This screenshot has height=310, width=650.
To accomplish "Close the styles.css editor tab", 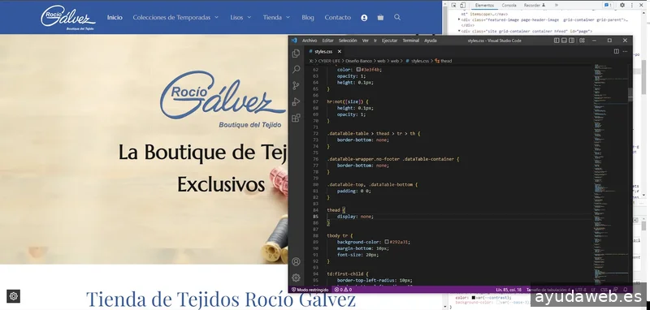I will pyautogui.click(x=339, y=52).
